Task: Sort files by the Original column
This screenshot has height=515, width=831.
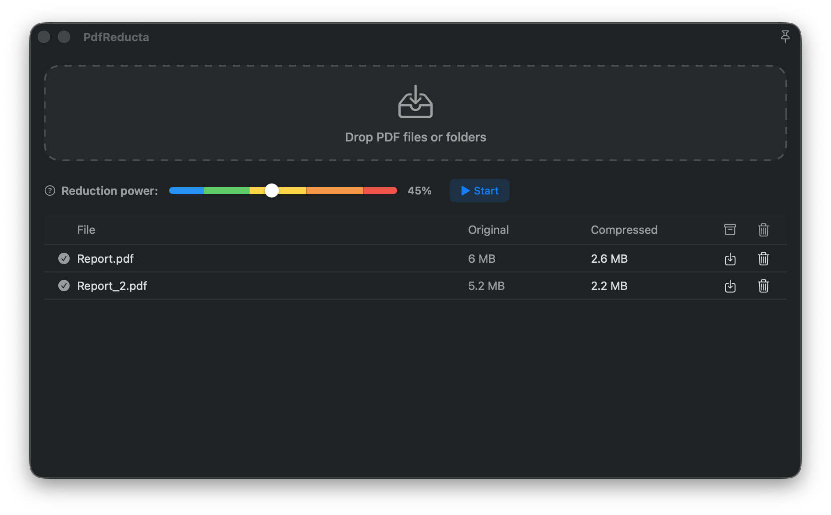Action: tap(488, 229)
